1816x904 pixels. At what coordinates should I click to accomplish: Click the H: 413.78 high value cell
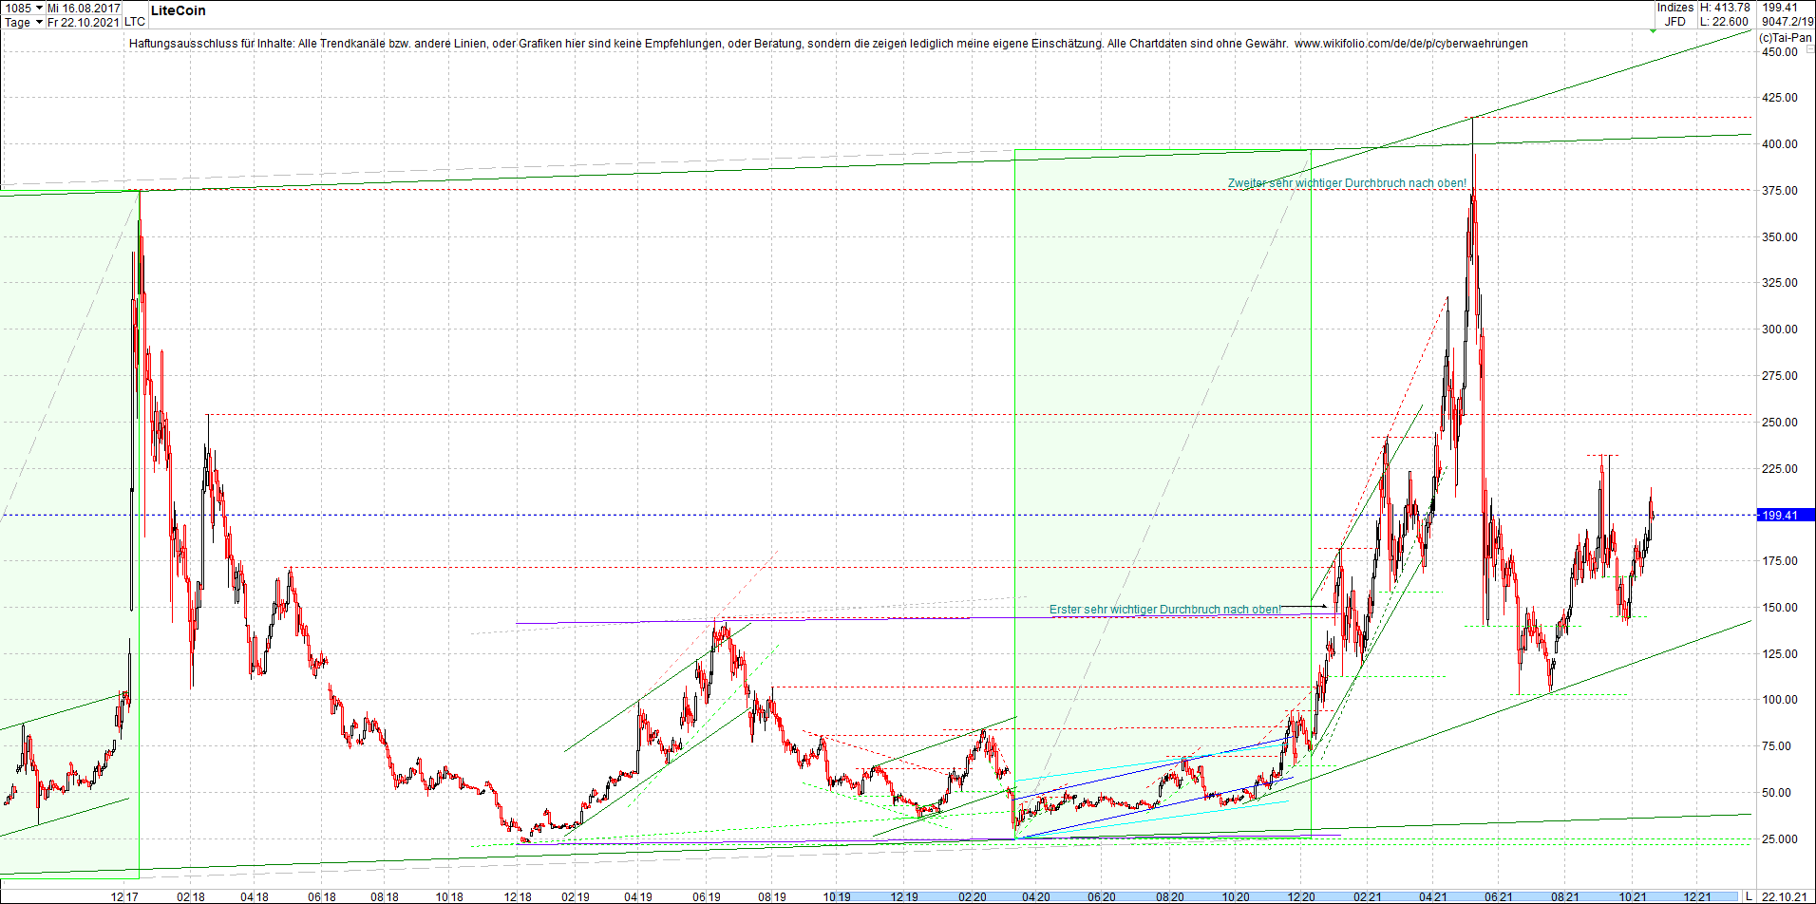(1724, 8)
